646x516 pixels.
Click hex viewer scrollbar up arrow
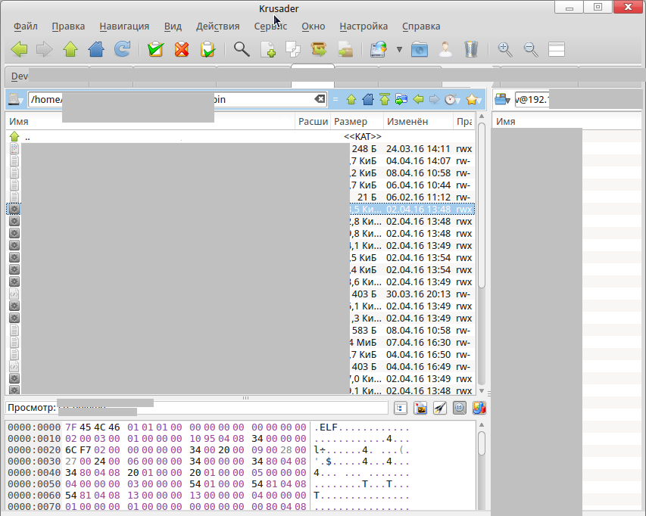point(481,424)
